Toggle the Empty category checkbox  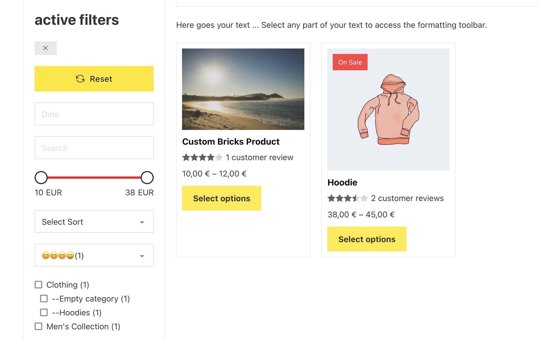tap(44, 299)
